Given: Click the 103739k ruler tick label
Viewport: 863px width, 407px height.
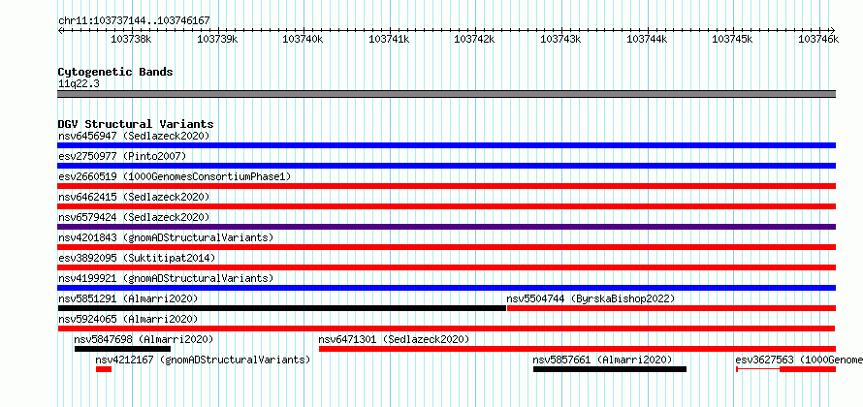Looking at the screenshot, I should coord(217,39).
